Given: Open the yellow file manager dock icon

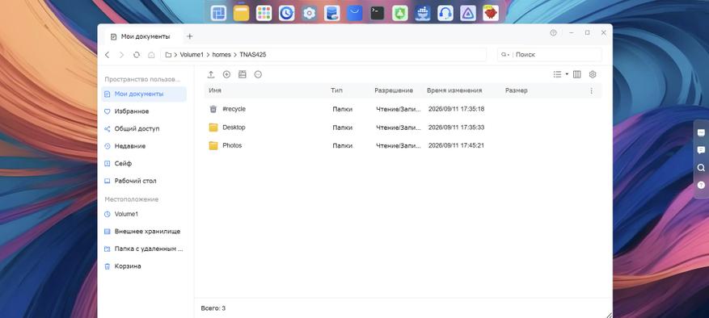Looking at the screenshot, I should pyautogui.click(x=242, y=13).
